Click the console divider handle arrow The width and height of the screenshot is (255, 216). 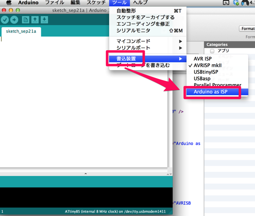click(x=85, y=174)
